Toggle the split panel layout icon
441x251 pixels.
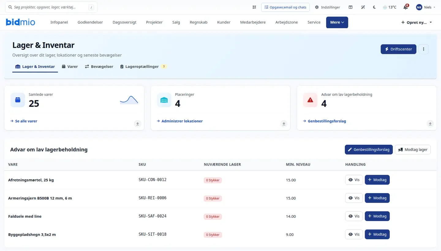(x=351, y=7)
